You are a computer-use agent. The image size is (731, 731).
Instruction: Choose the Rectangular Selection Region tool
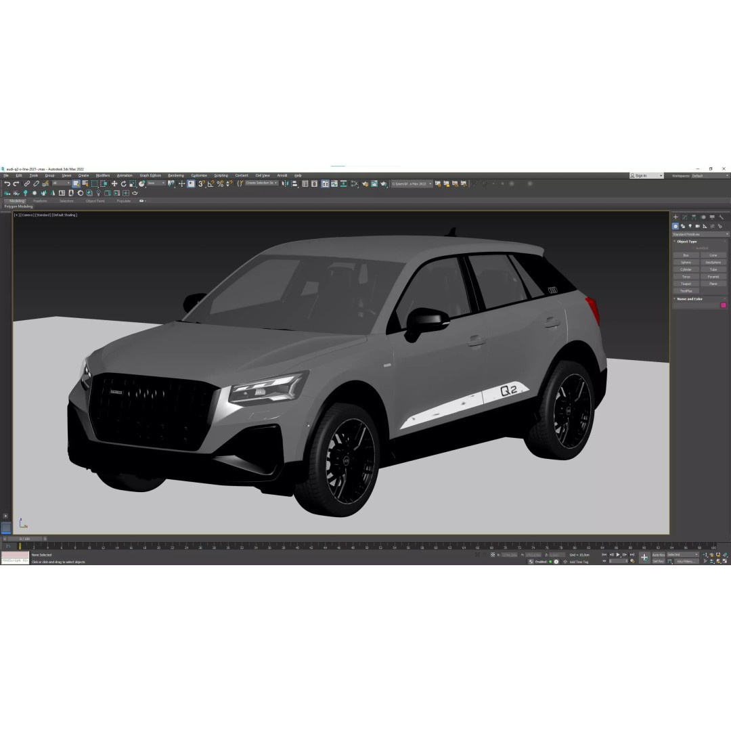(x=95, y=184)
